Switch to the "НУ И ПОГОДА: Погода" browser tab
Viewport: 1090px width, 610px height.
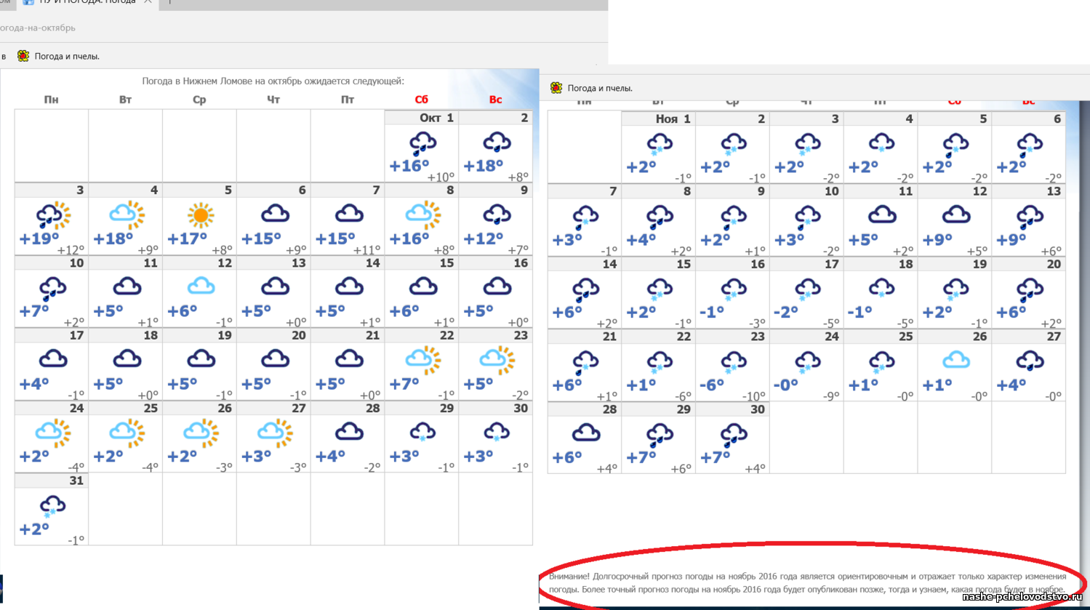tap(87, 2)
